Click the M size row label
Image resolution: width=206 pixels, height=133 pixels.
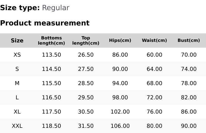[17, 83]
